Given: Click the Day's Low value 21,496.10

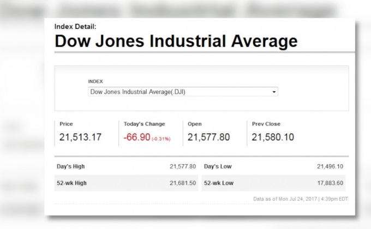Looking at the screenshot, I should 330,166.
